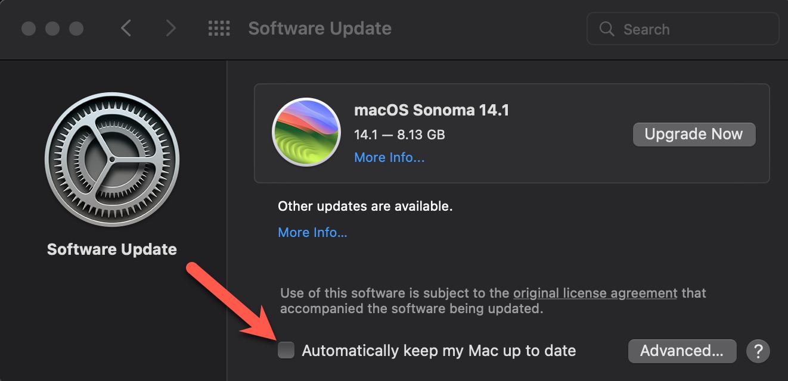Open the Advanced... options
Screen dimensions: 788x381
click(682, 351)
